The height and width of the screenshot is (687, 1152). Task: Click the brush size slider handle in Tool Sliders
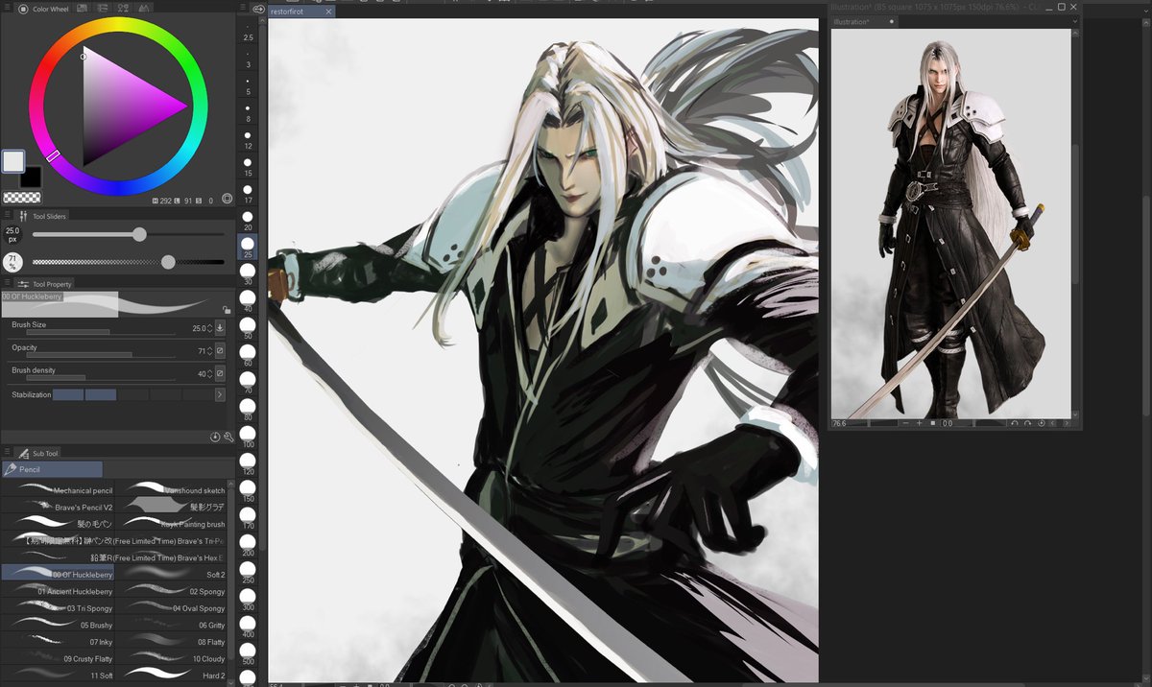pyautogui.click(x=139, y=234)
